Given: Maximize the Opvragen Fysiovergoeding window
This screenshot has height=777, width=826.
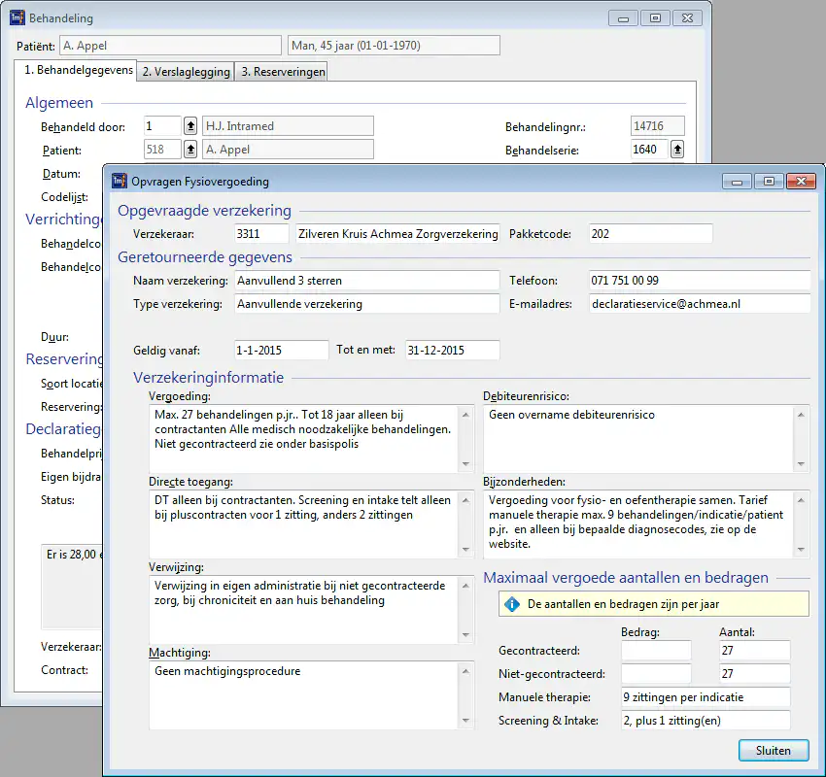Looking at the screenshot, I should 768,181.
